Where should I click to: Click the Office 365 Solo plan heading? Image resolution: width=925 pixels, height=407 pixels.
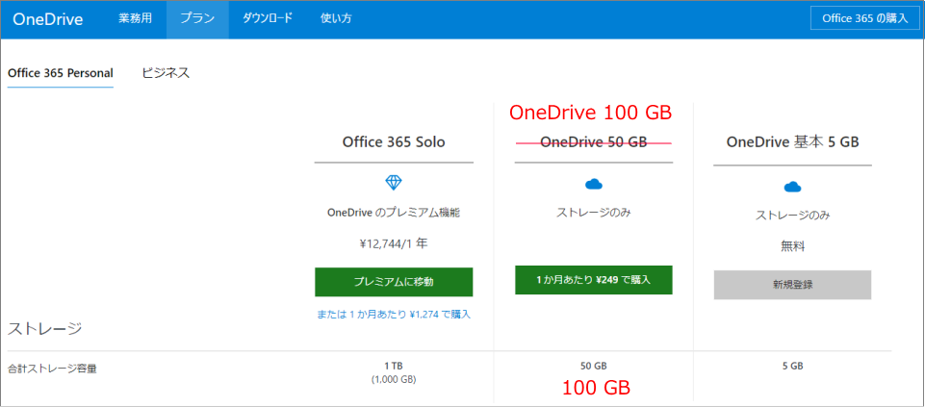tap(394, 142)
